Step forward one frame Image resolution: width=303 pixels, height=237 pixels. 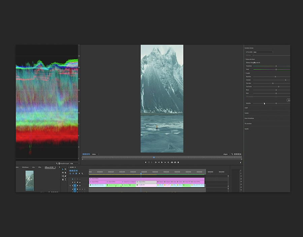[x=165, y=162]
